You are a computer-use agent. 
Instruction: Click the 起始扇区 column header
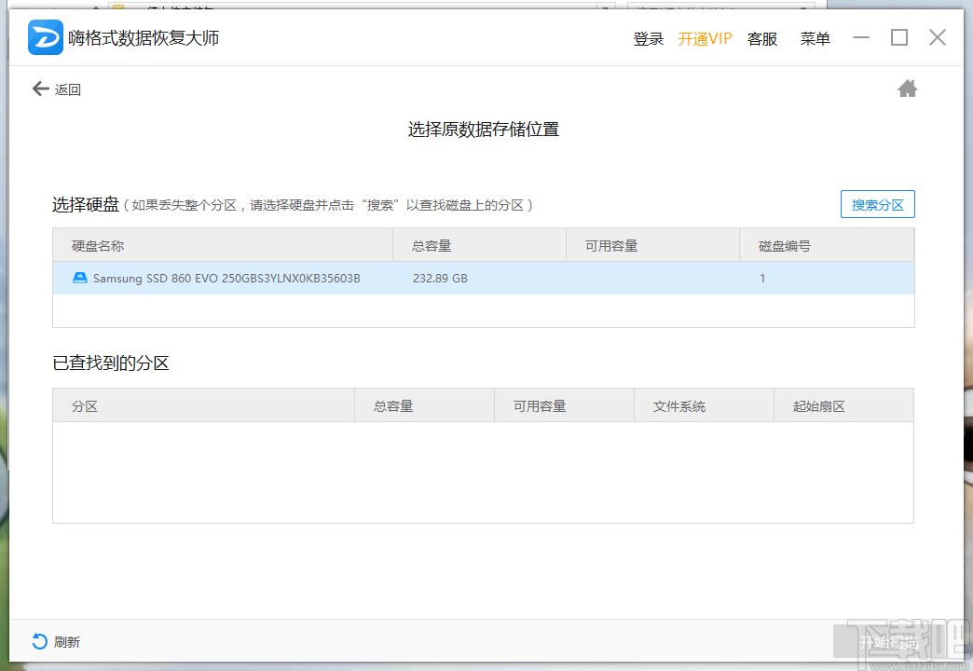tap(844, 405)
